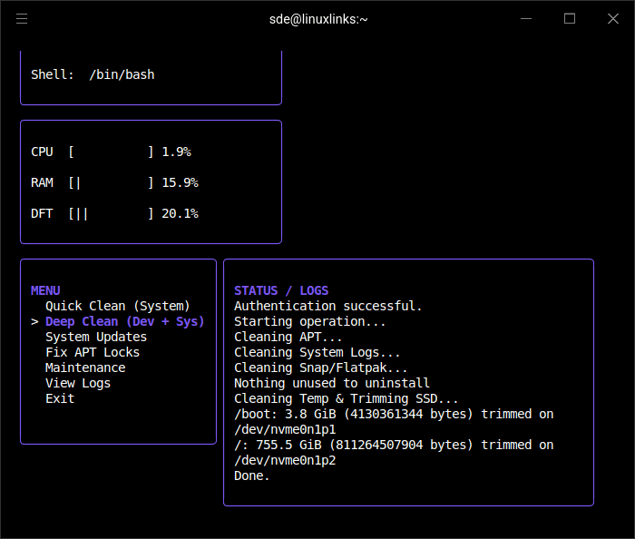
Task: Select Quick Clean (System) menu entry
Action: point(117,306)
